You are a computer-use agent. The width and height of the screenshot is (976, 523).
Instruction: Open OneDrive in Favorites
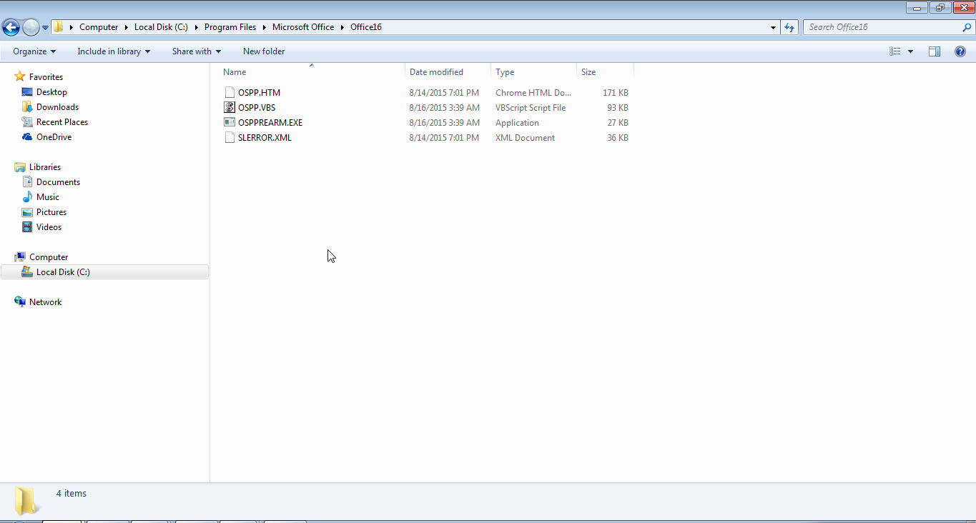(x=54, y=137)
